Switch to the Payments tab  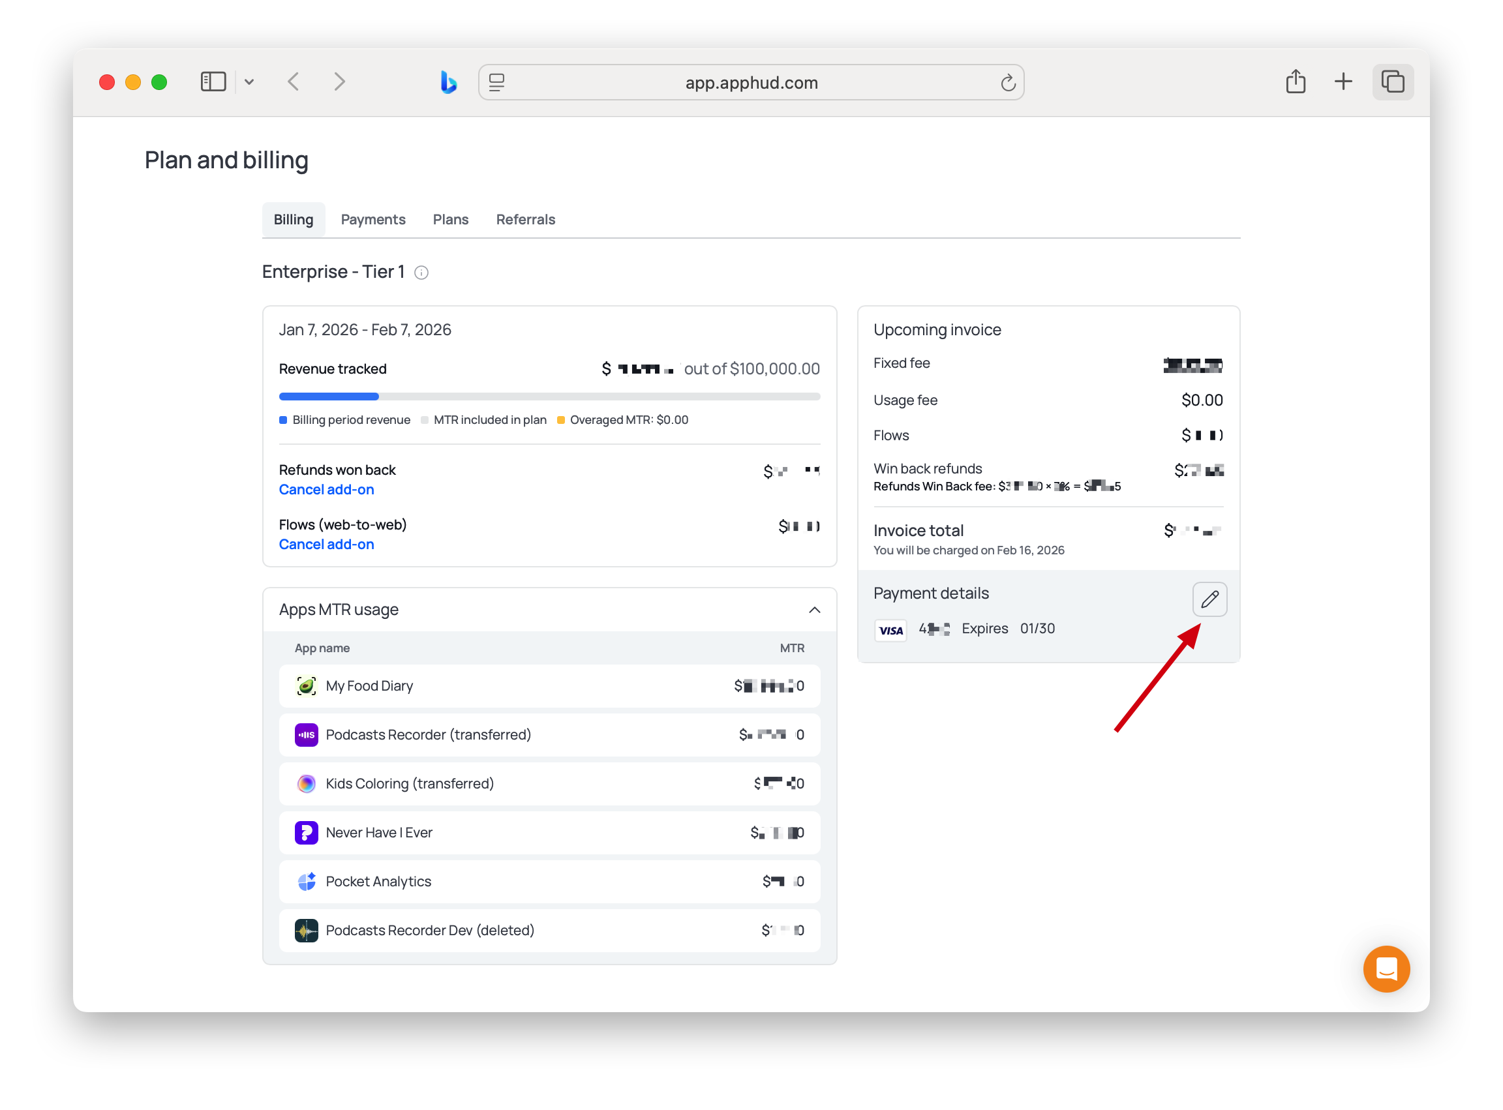tap(372, 219)
